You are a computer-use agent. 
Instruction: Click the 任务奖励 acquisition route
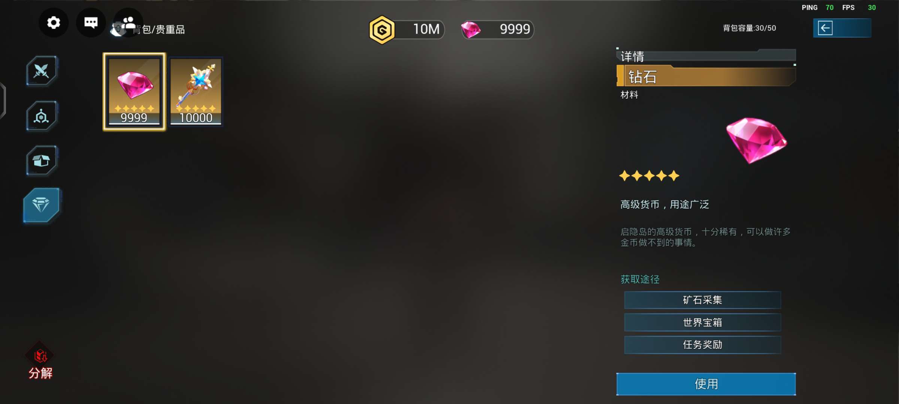pos(702,345)
